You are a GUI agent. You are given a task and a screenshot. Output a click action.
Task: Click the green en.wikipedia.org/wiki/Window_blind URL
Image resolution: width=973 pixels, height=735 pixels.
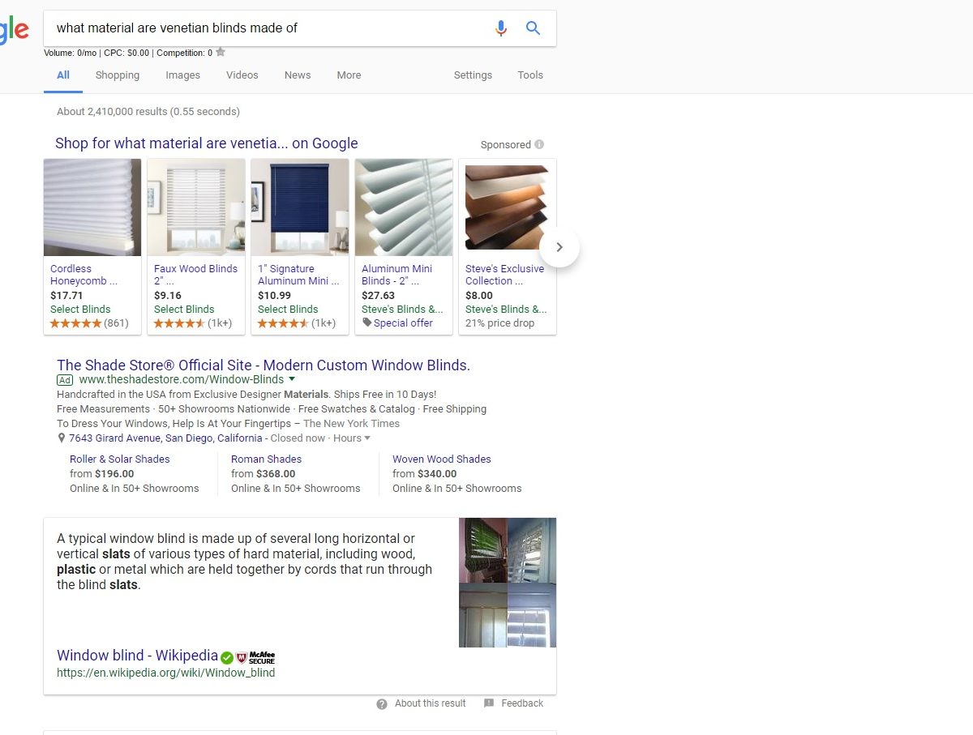pos(166,673)
